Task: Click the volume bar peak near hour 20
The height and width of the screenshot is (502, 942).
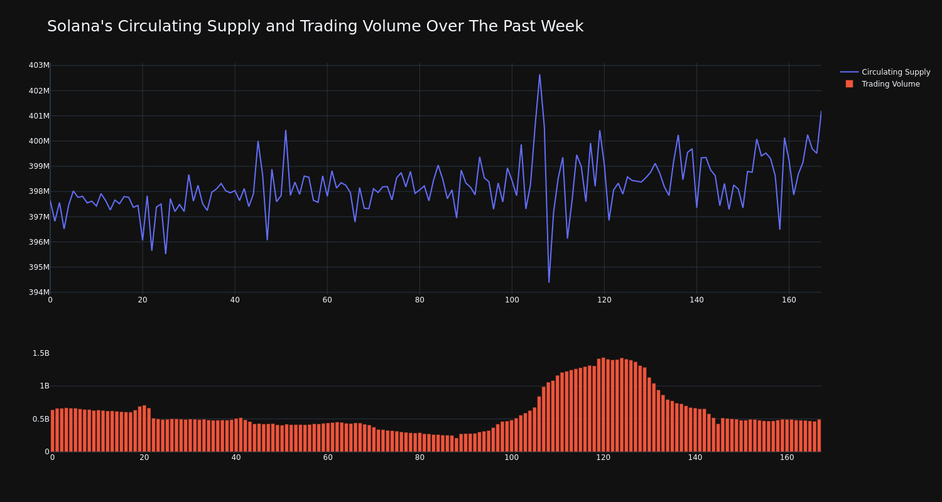Action: tap(144, 429)
